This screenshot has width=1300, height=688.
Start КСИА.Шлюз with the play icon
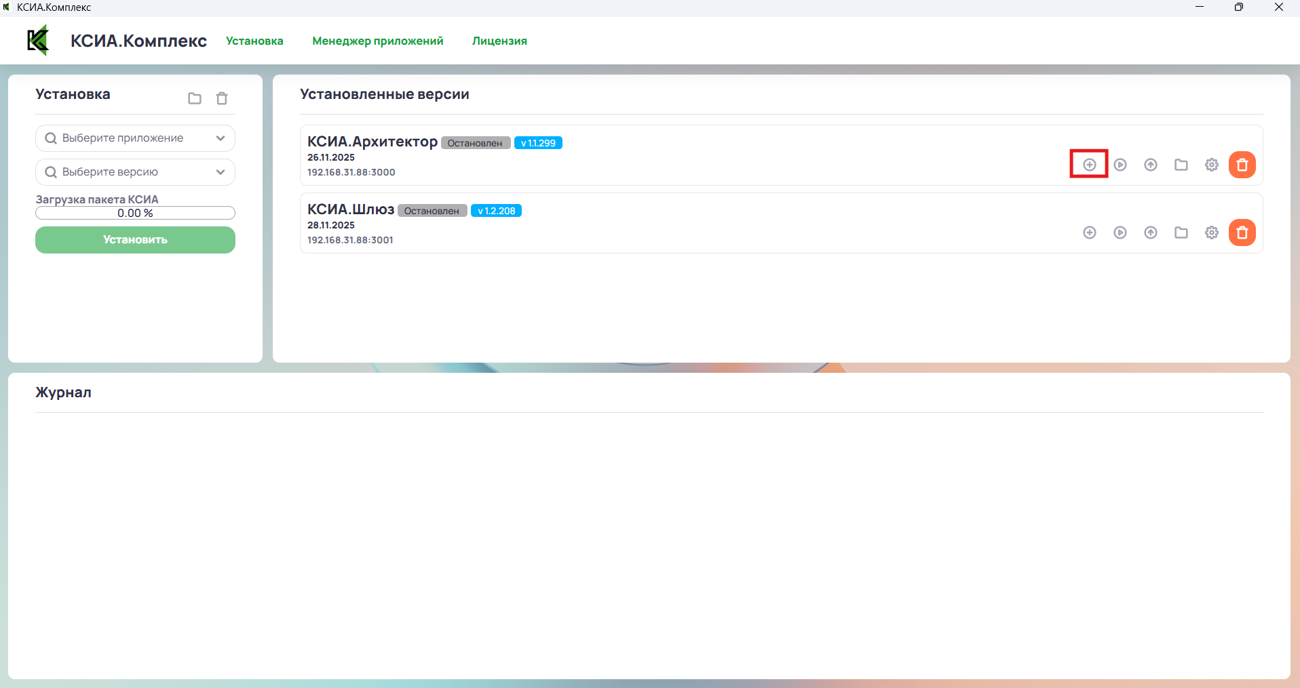coord(1120,232)
